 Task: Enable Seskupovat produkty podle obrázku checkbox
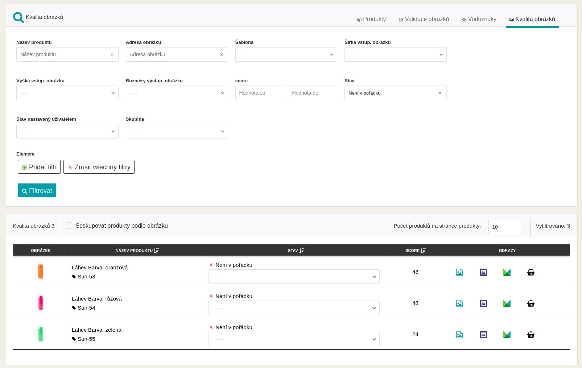pos(69,226)
